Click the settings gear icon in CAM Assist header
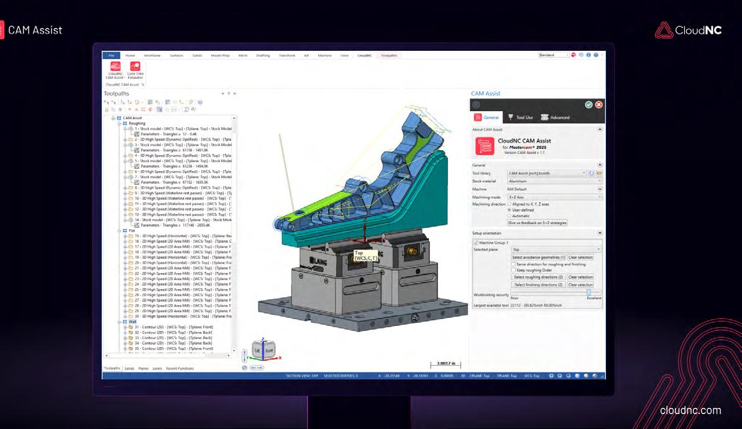 (x=477, y=104)
